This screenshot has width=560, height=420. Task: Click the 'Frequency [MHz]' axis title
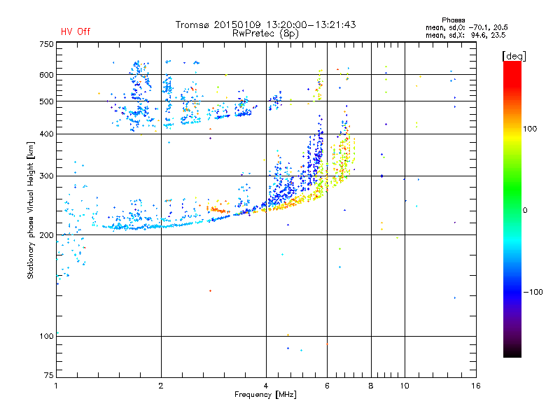tap(265, 395)
